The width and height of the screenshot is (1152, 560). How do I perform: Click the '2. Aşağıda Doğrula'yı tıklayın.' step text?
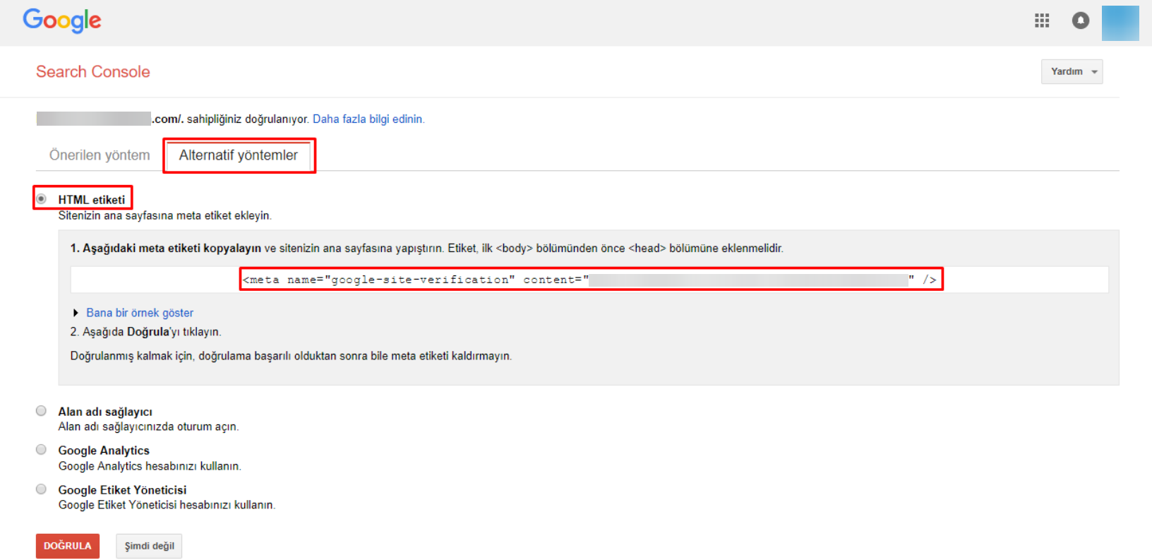point(145,332)
